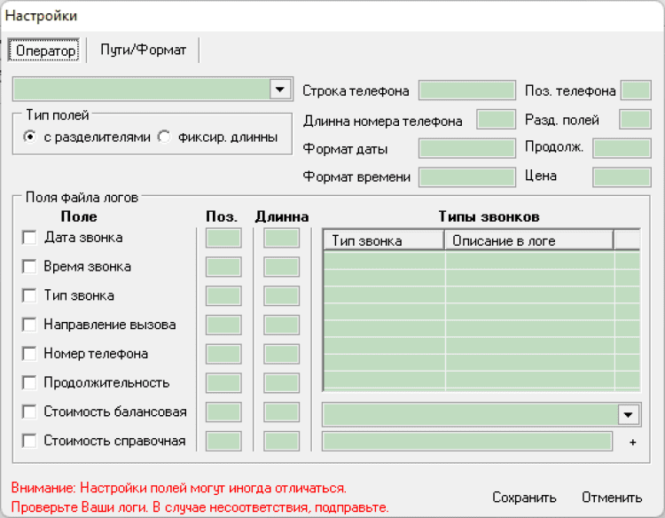Tick the Номер телефона checkbox
This screenshot has height=518, width=665.
(29, 354)
